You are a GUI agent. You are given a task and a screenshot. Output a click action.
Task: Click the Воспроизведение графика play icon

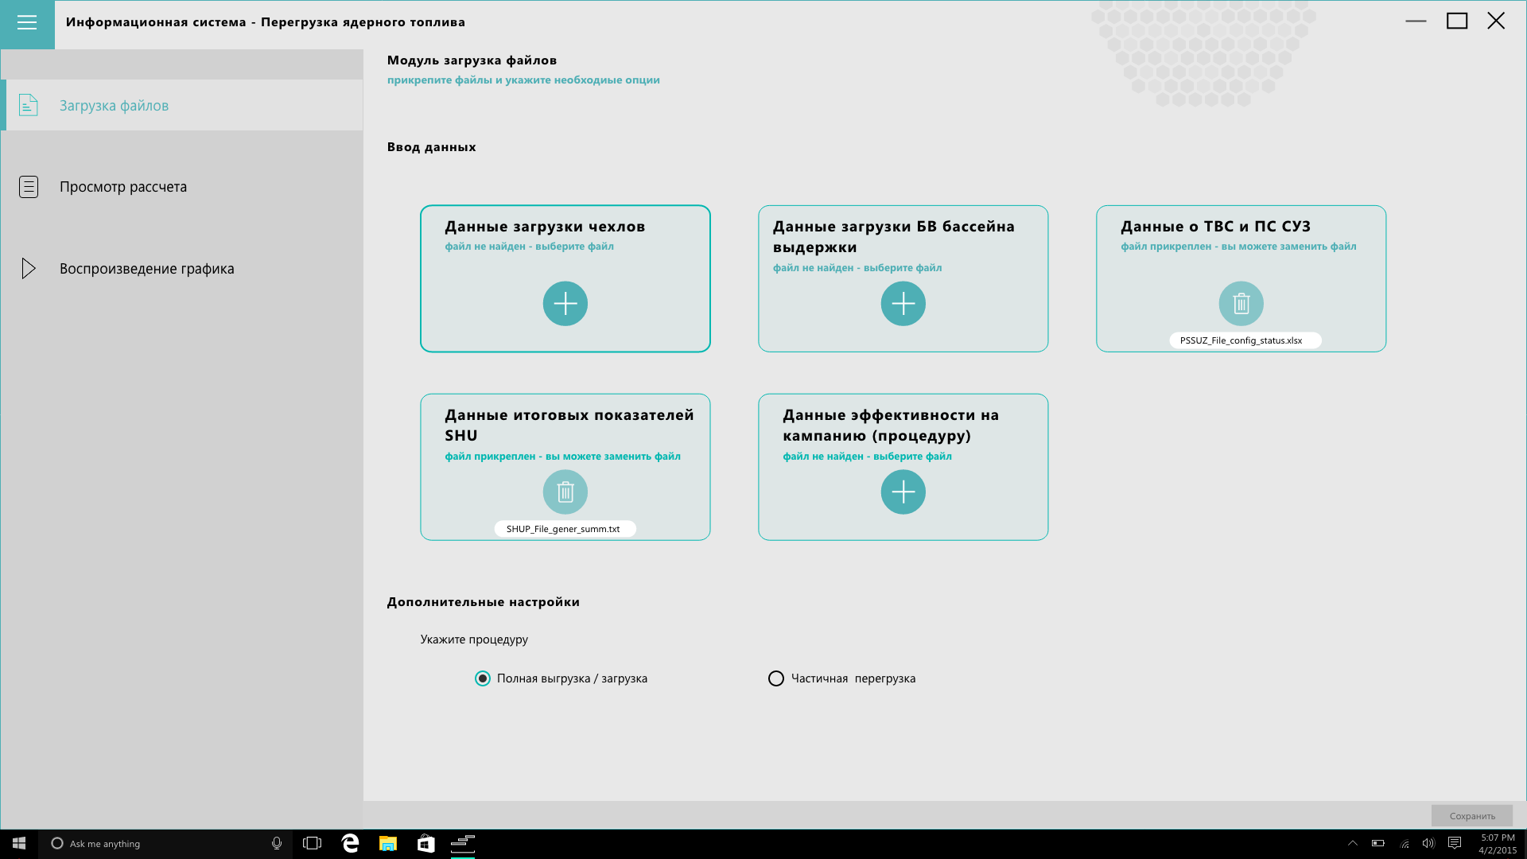pos(29,268)
